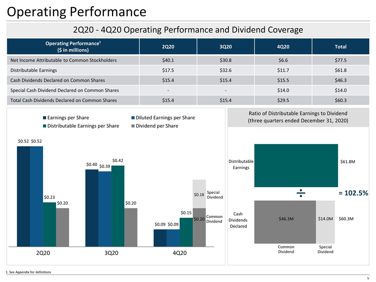Click 'Net Income Attributable to Common Stockholders' row label
This screenshot has height=282, width=376.
click(x=63, y=60)
